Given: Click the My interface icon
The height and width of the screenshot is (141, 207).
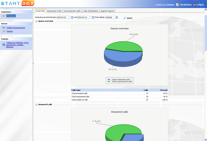Looking at the screenshot, I should [178, 4].
